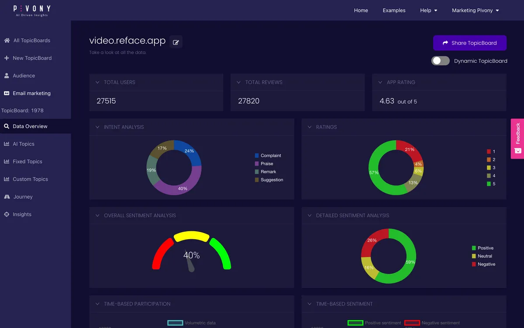Viewport: 524px width, 328px height.
Task: Open the Marketing Pivony account menu
Action: [476, 10]
